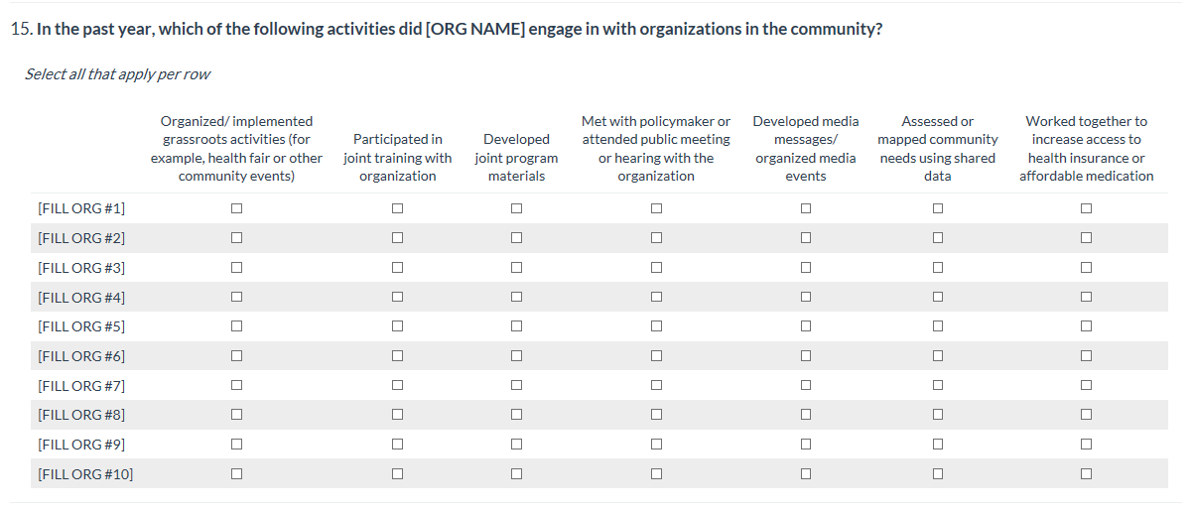Tick media messages checkbox for FILL ORG #5

tap(806, 326)
